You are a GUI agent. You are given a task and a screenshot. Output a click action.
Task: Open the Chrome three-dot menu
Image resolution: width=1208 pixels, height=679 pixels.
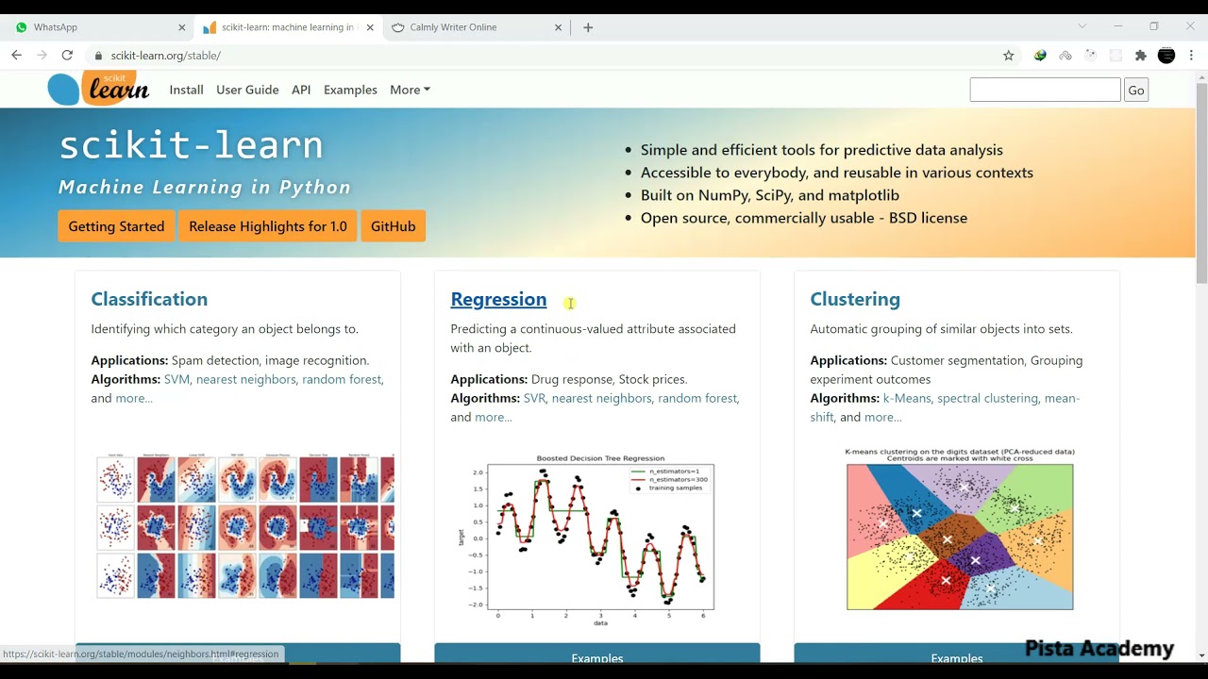[x=1192, y=56]
